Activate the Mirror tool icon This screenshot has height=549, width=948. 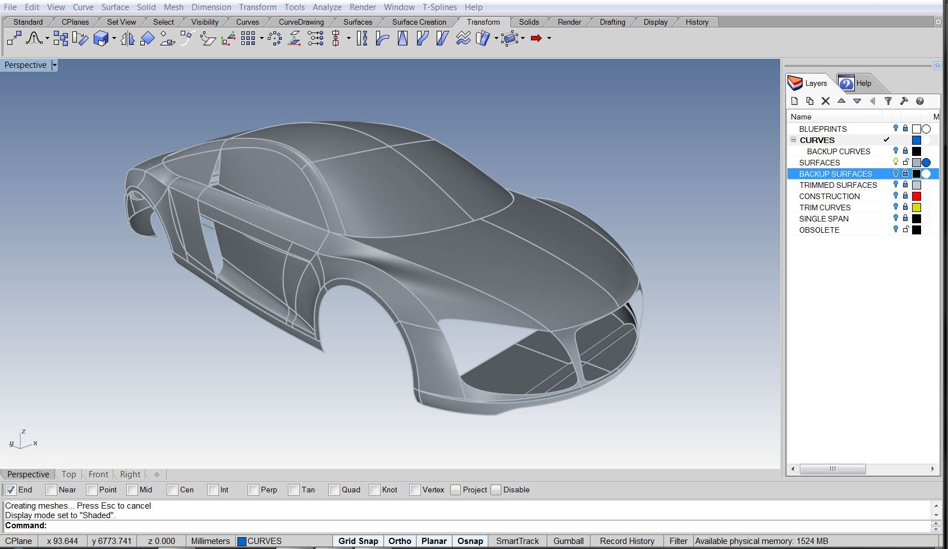128,38
